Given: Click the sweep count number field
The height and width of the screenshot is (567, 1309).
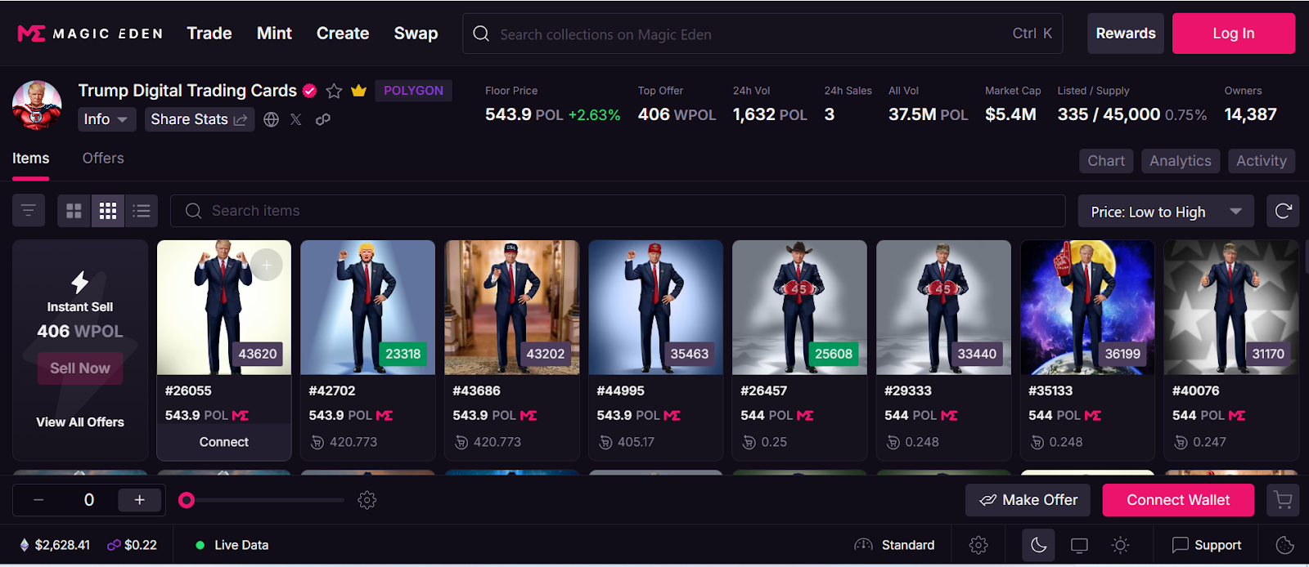Looking at the screenshot, I should point(88,500).
